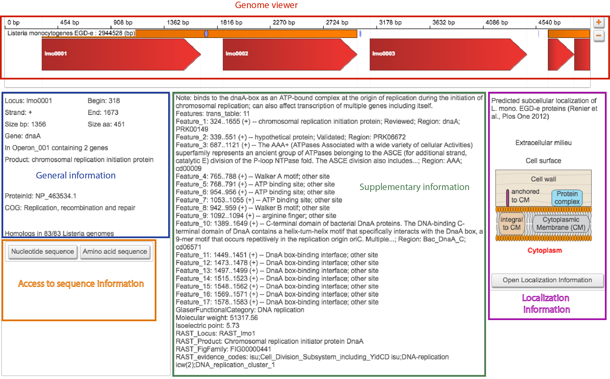Viewport: 610px width, 379px height.
Task: Click the anchored to CM marker
Action: pyautogui.click(x=507, y=198)
